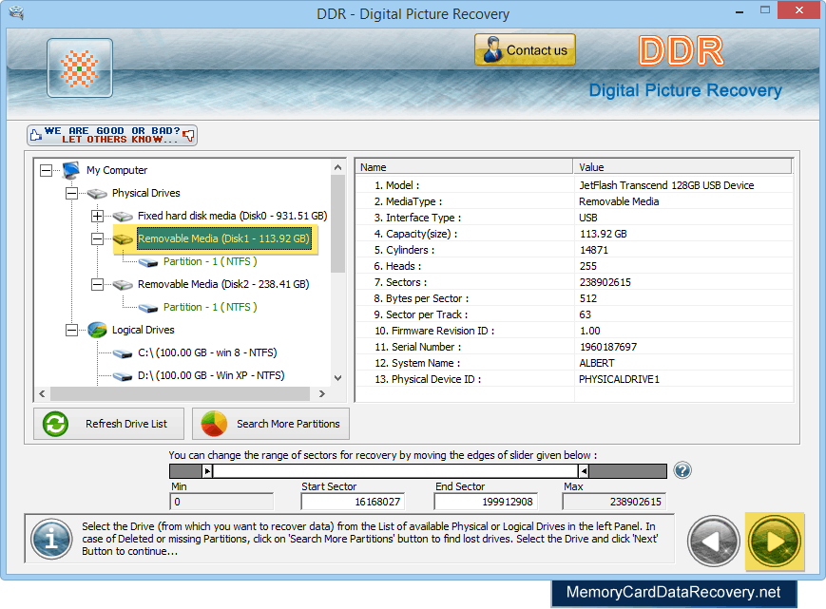This screenshot has width=826, height=609.
Task: Select Removable Media (Disk1 - 113.92 GB)
Action: (224, 238)
